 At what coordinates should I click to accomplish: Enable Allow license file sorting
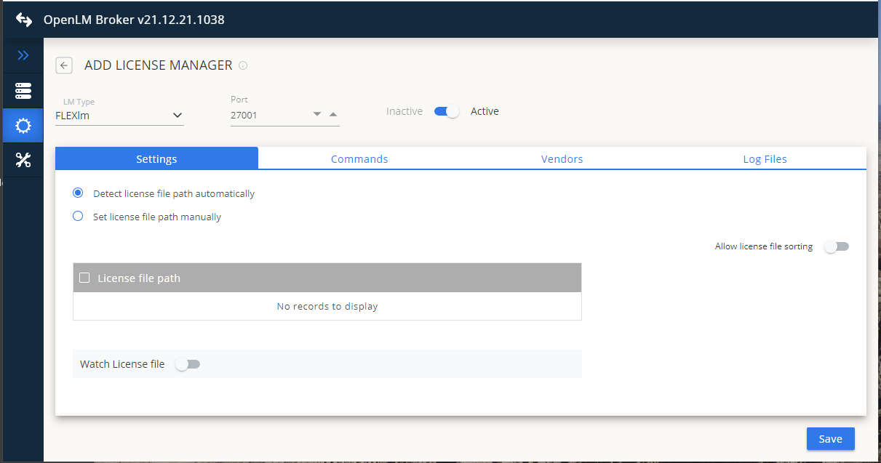[836, 246]
